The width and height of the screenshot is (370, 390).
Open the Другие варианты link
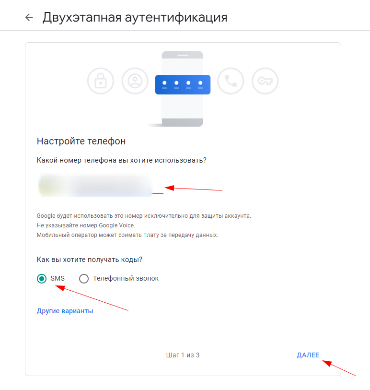click(x=65, y=311)
